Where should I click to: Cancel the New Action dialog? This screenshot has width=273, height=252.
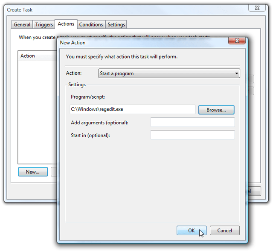pos(225,230)
